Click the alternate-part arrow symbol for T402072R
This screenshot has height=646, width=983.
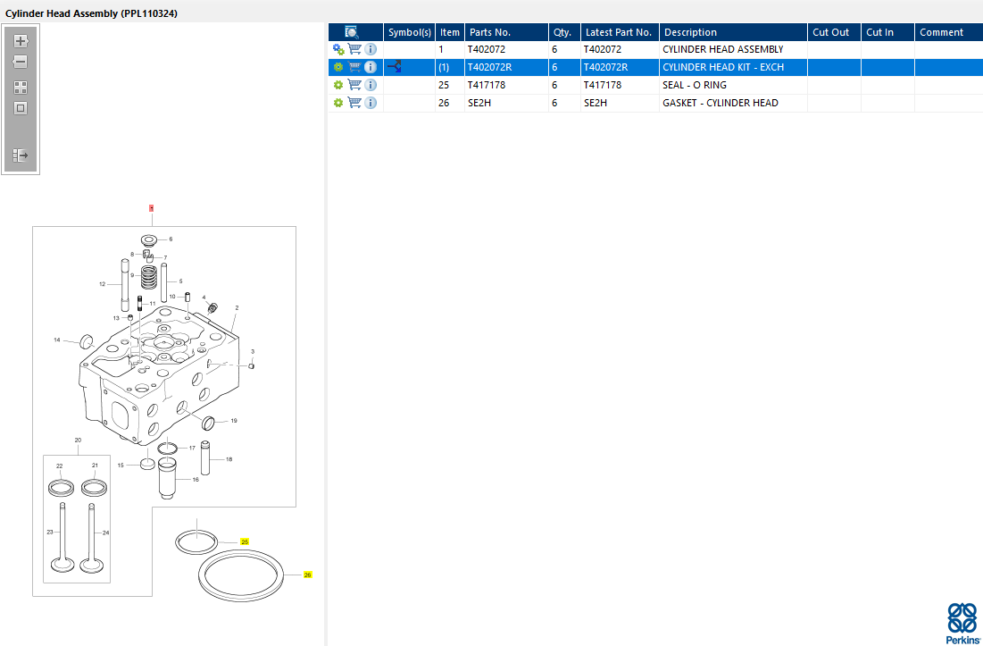(x=394, y=66)
